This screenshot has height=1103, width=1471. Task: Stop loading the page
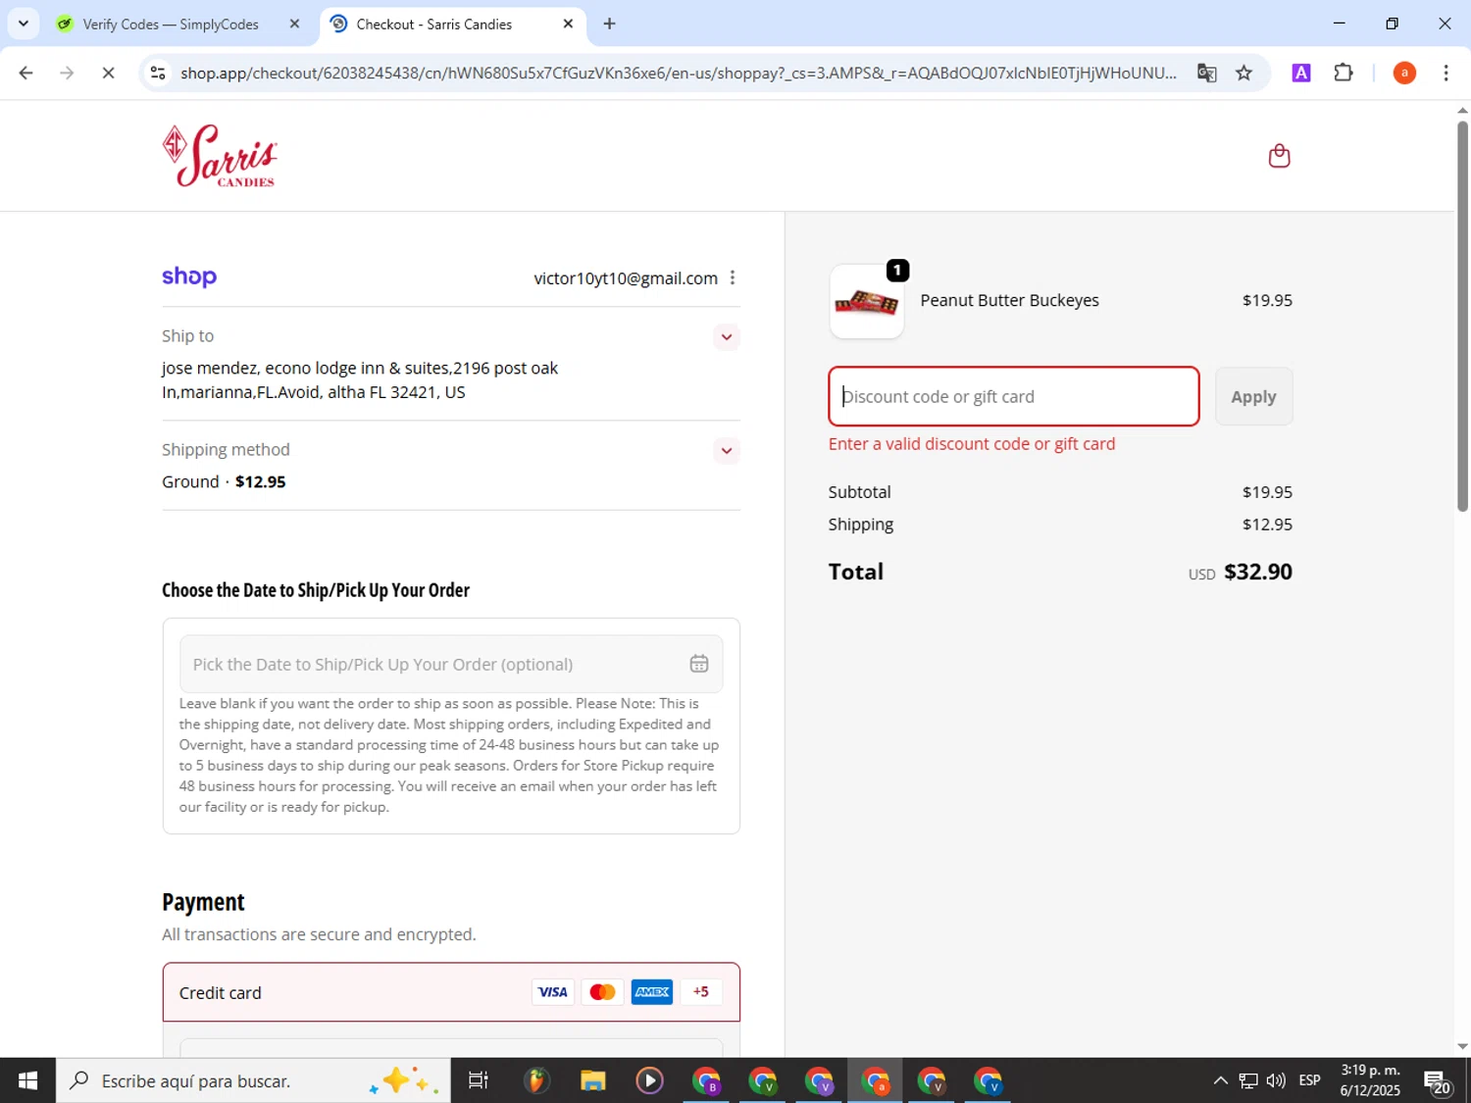(x=108, y=73)
